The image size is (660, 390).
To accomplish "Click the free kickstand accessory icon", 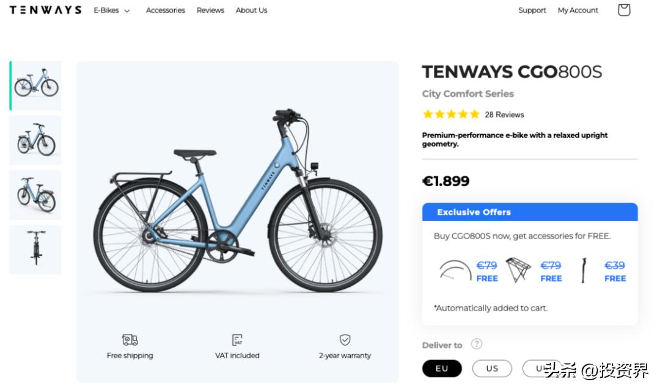I will click(583, 271).
